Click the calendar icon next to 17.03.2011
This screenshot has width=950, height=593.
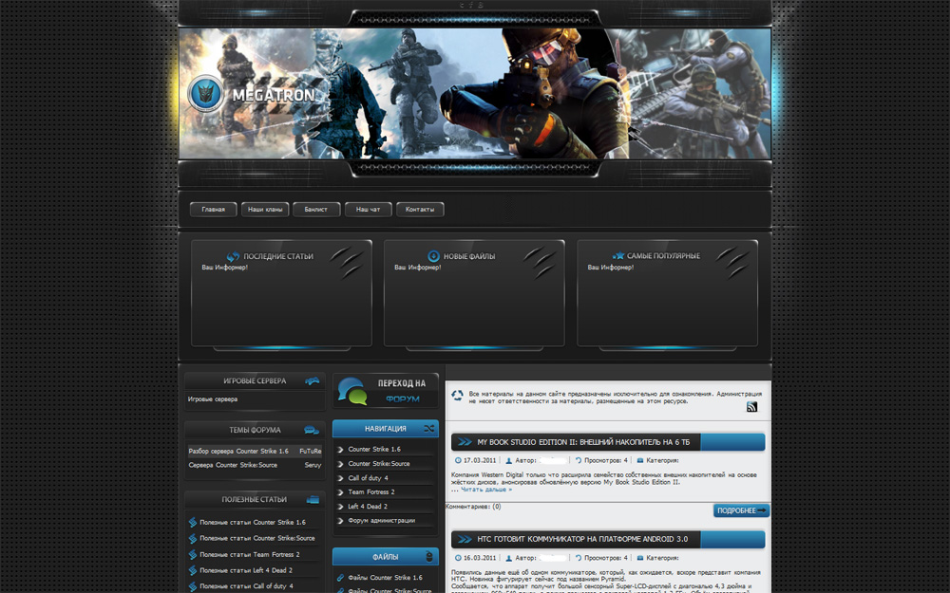[458, 460]
